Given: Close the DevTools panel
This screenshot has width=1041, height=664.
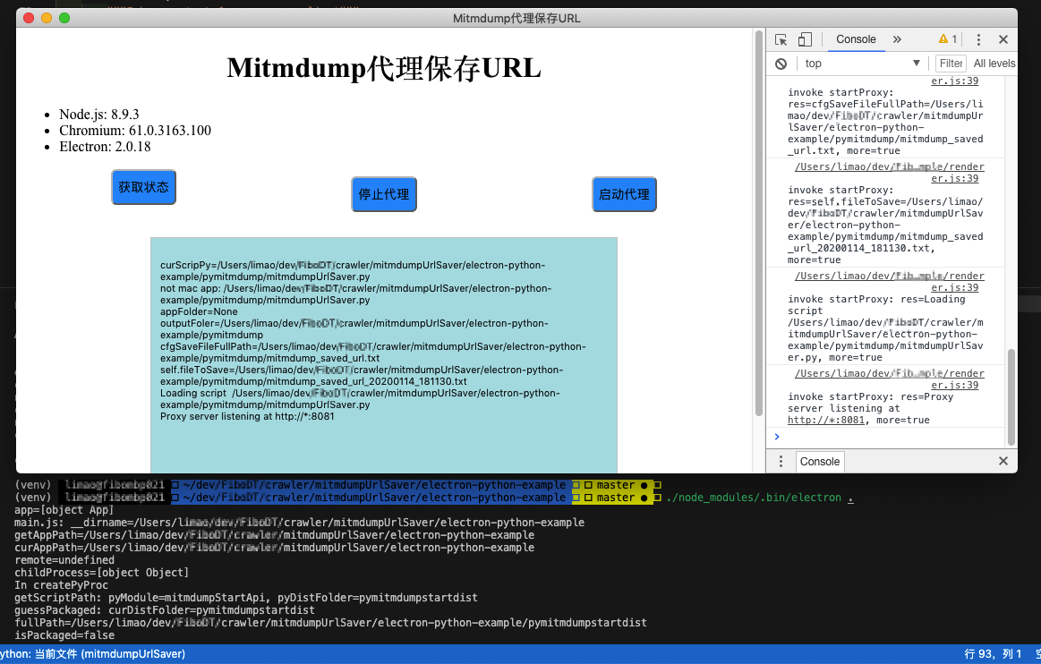Looking at the screenshot, I should (x=1003, y=40).
